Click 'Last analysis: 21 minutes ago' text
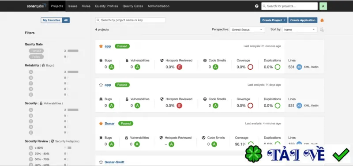The height and width of the screenshot is (166, 353). tap(262, 46)
